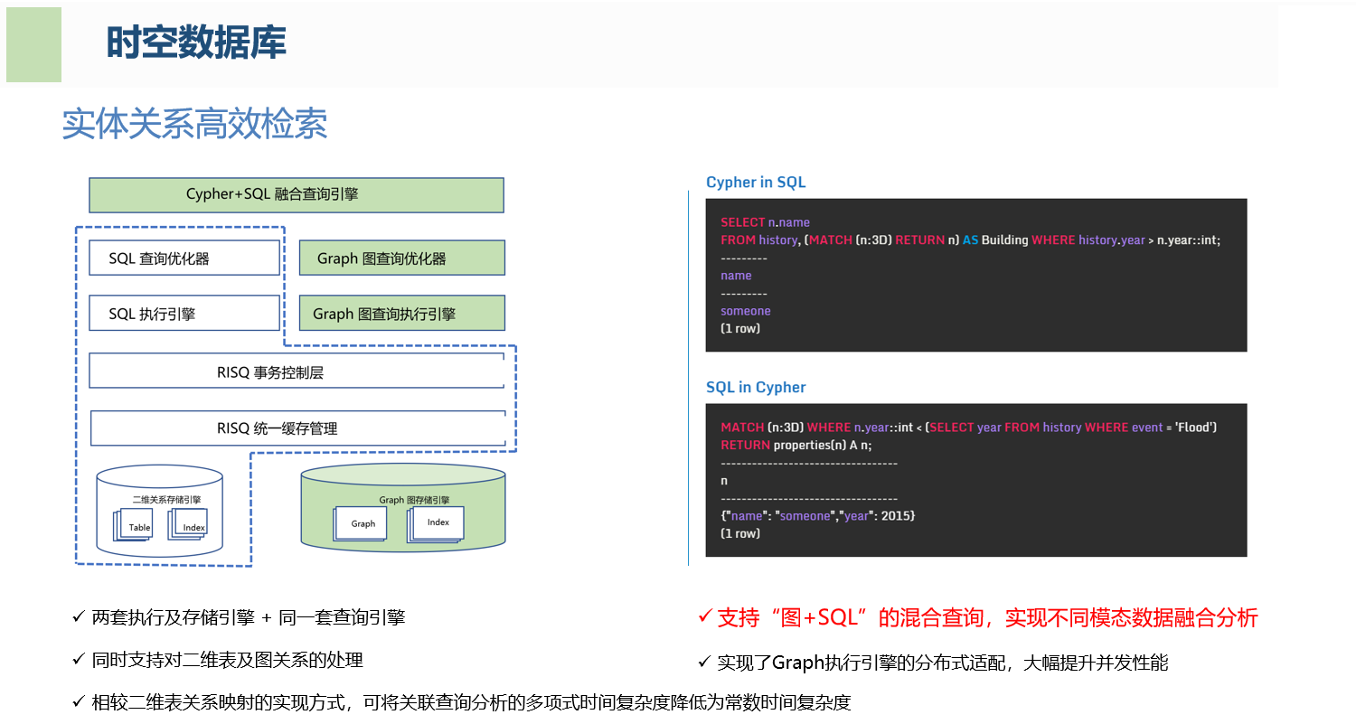The image size is (1356, 724).
Task: Select the SQL in Cypher heading
Action: point(755,388)
